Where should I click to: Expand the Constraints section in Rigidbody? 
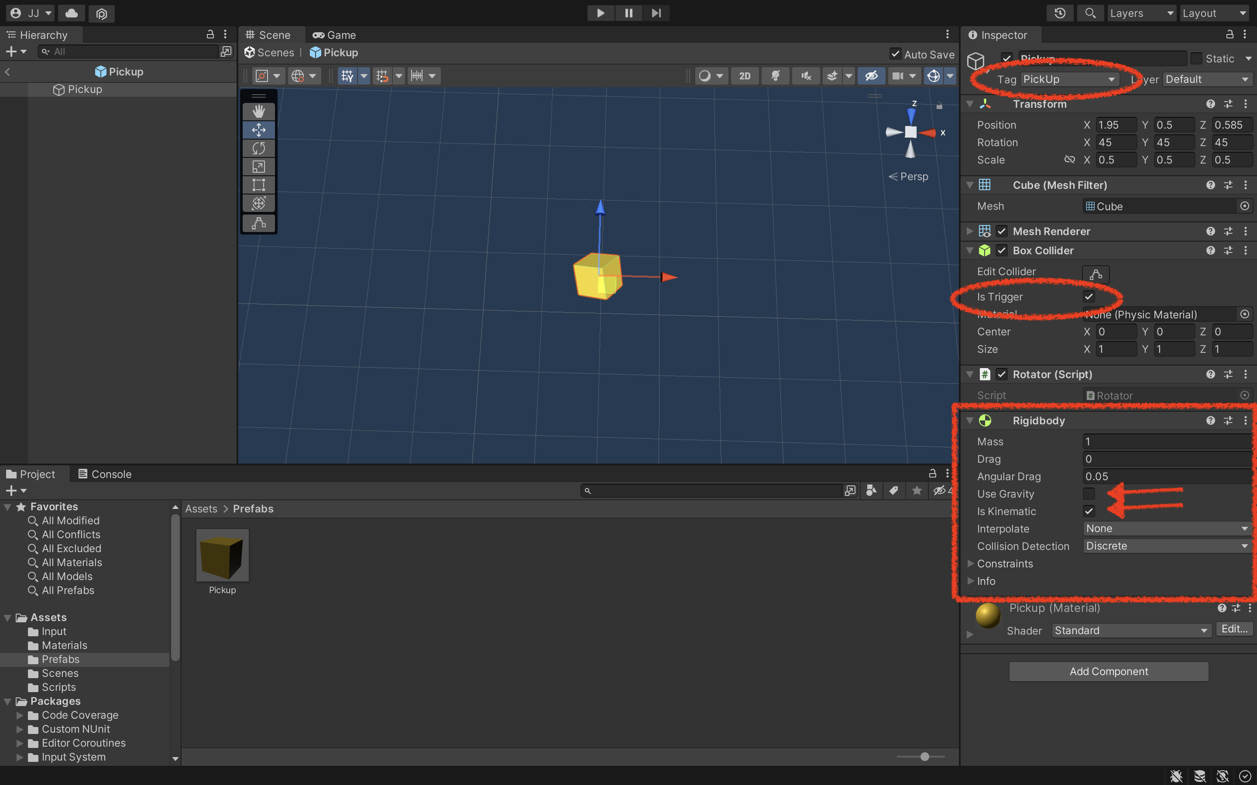coord(970,564)
